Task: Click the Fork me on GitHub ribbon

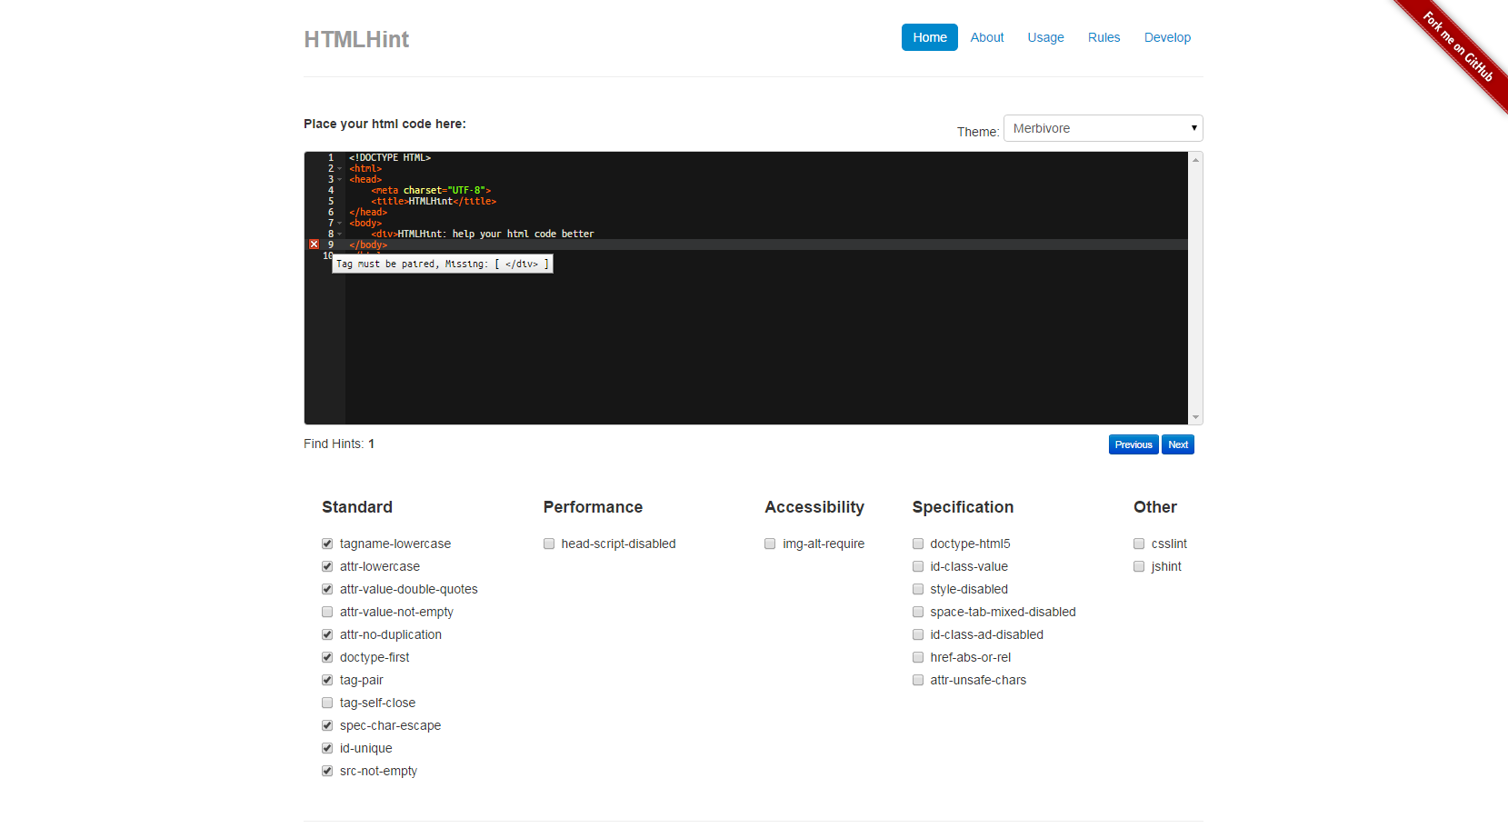Action: (1457, 47)
